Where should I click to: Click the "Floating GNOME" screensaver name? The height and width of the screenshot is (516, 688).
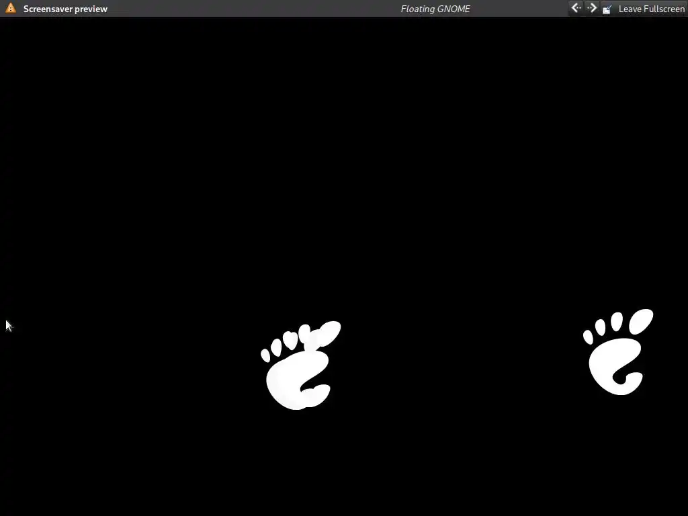[x=435, y=9]
